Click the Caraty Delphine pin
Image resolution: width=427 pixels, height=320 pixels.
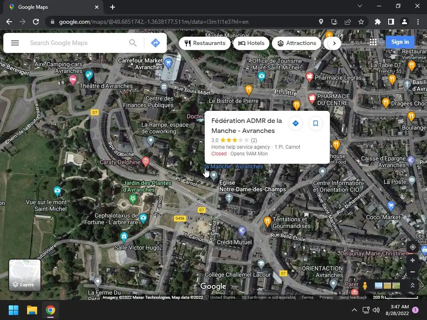pyautogui.click(x=146, y=162)
